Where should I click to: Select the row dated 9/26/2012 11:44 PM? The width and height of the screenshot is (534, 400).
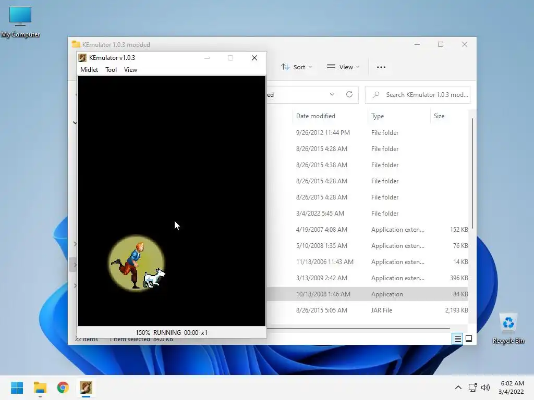[367, 133]
